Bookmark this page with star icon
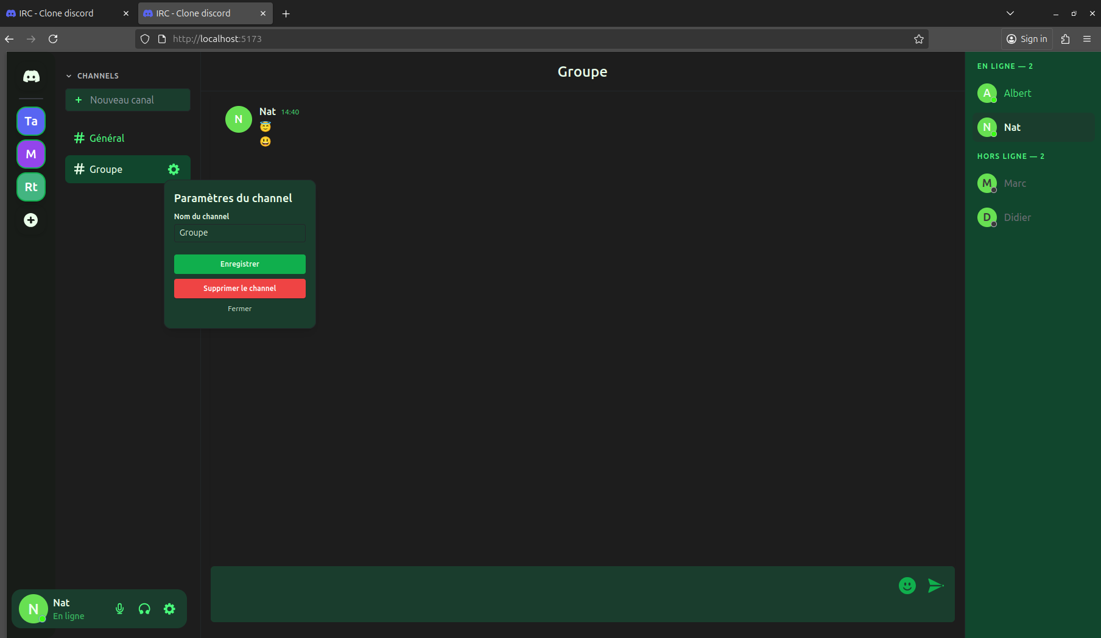Viewport: 1101px width, 638px height. (918, 39)
